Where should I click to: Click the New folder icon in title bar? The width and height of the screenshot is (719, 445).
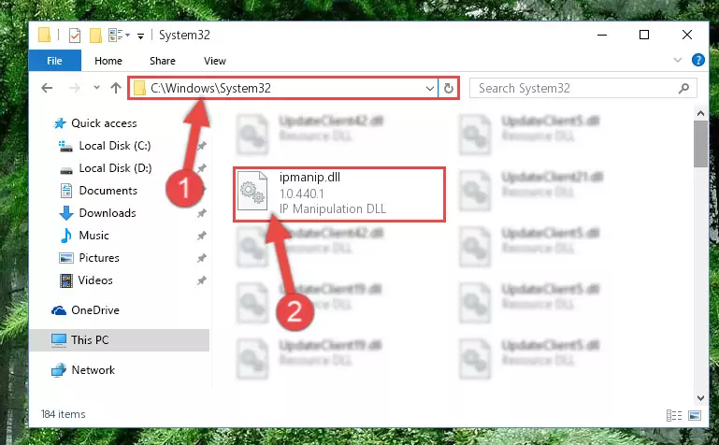95,36
